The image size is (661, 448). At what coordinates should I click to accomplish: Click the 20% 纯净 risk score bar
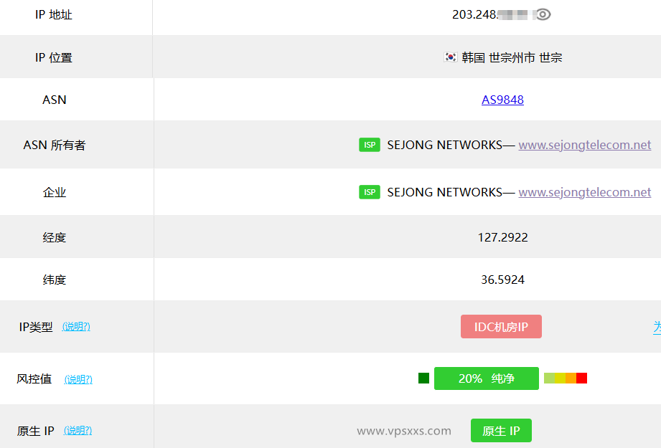tap(487, 378)
